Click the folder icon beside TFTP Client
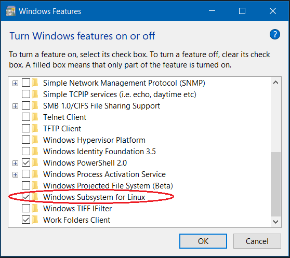 [35, 129]
